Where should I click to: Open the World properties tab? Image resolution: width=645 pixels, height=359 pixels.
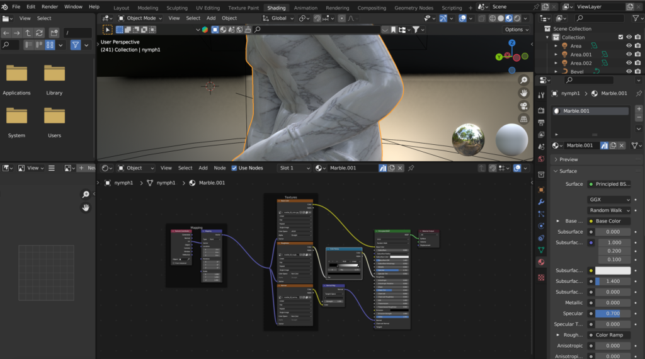pos(541,159)
